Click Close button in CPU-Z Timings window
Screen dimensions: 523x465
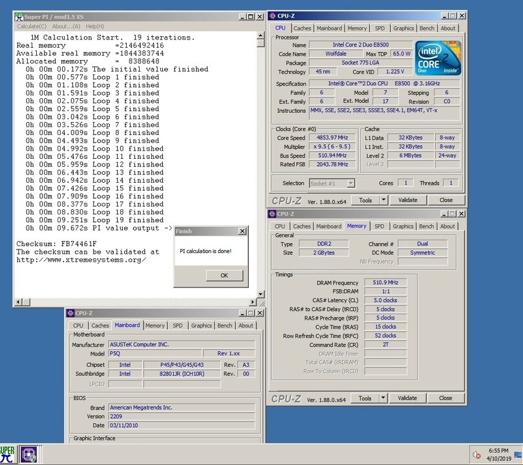445,398
